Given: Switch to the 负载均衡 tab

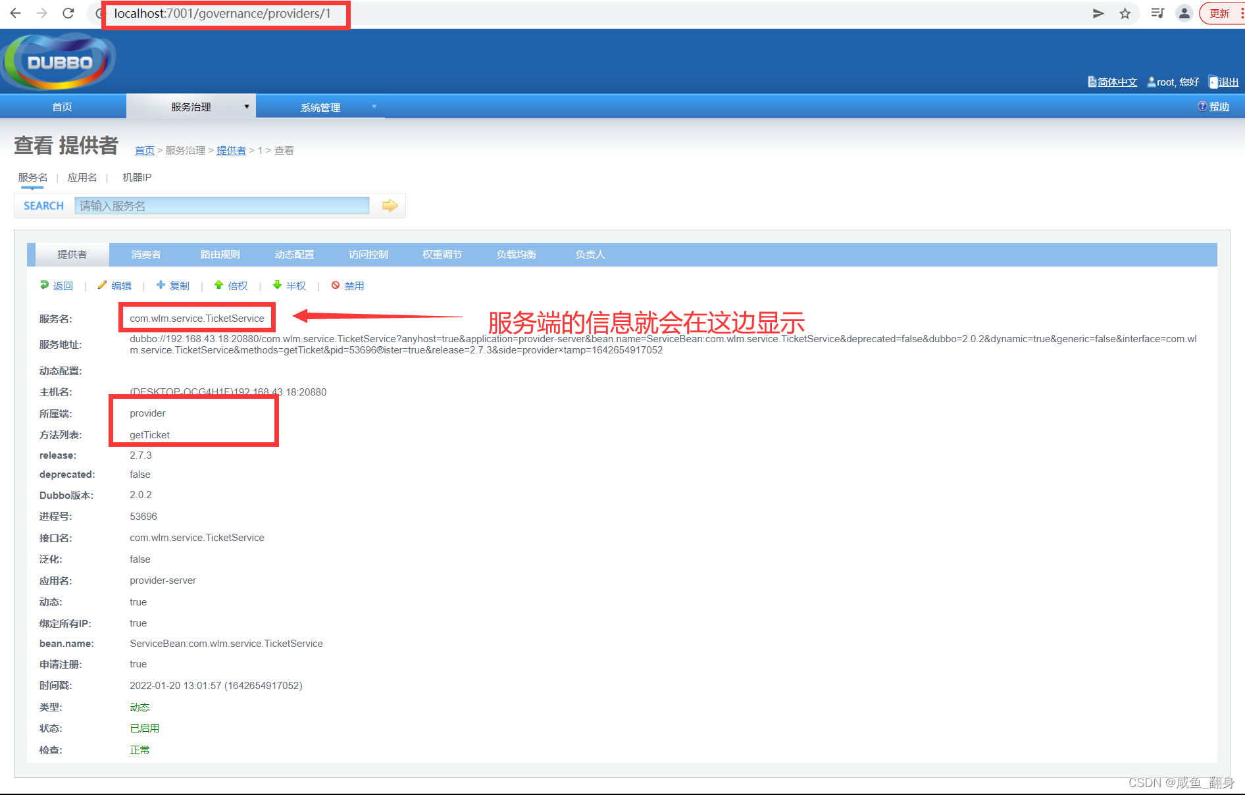Looking at the screenshot, I should [x=517, y=255].
